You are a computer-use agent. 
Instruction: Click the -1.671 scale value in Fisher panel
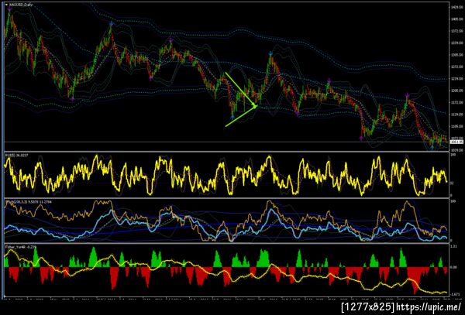tap(455, 294)
